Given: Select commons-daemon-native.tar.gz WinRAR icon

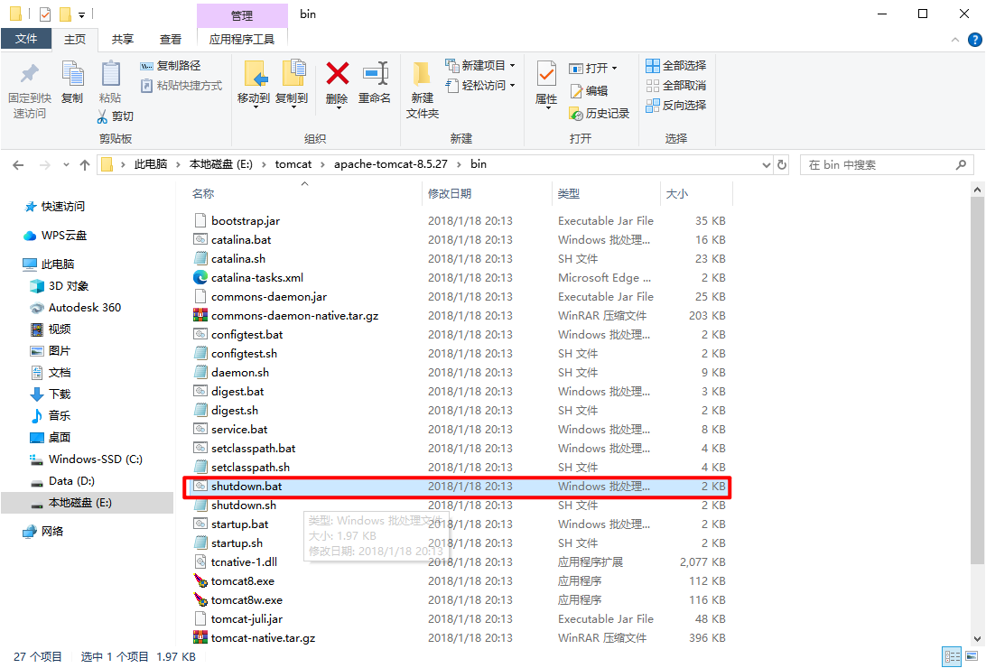Looking at the screenshot, I should (x=200, y=315).
